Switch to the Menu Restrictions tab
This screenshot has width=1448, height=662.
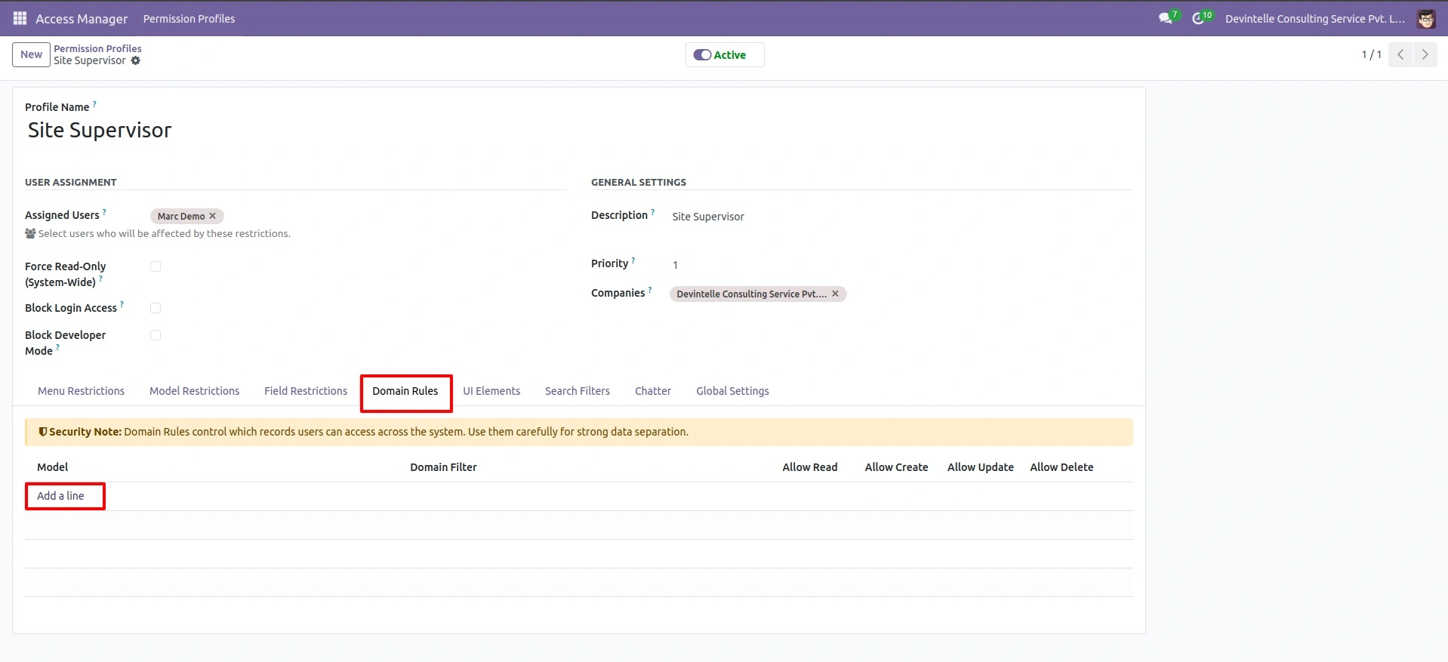(x=81, y=391)
